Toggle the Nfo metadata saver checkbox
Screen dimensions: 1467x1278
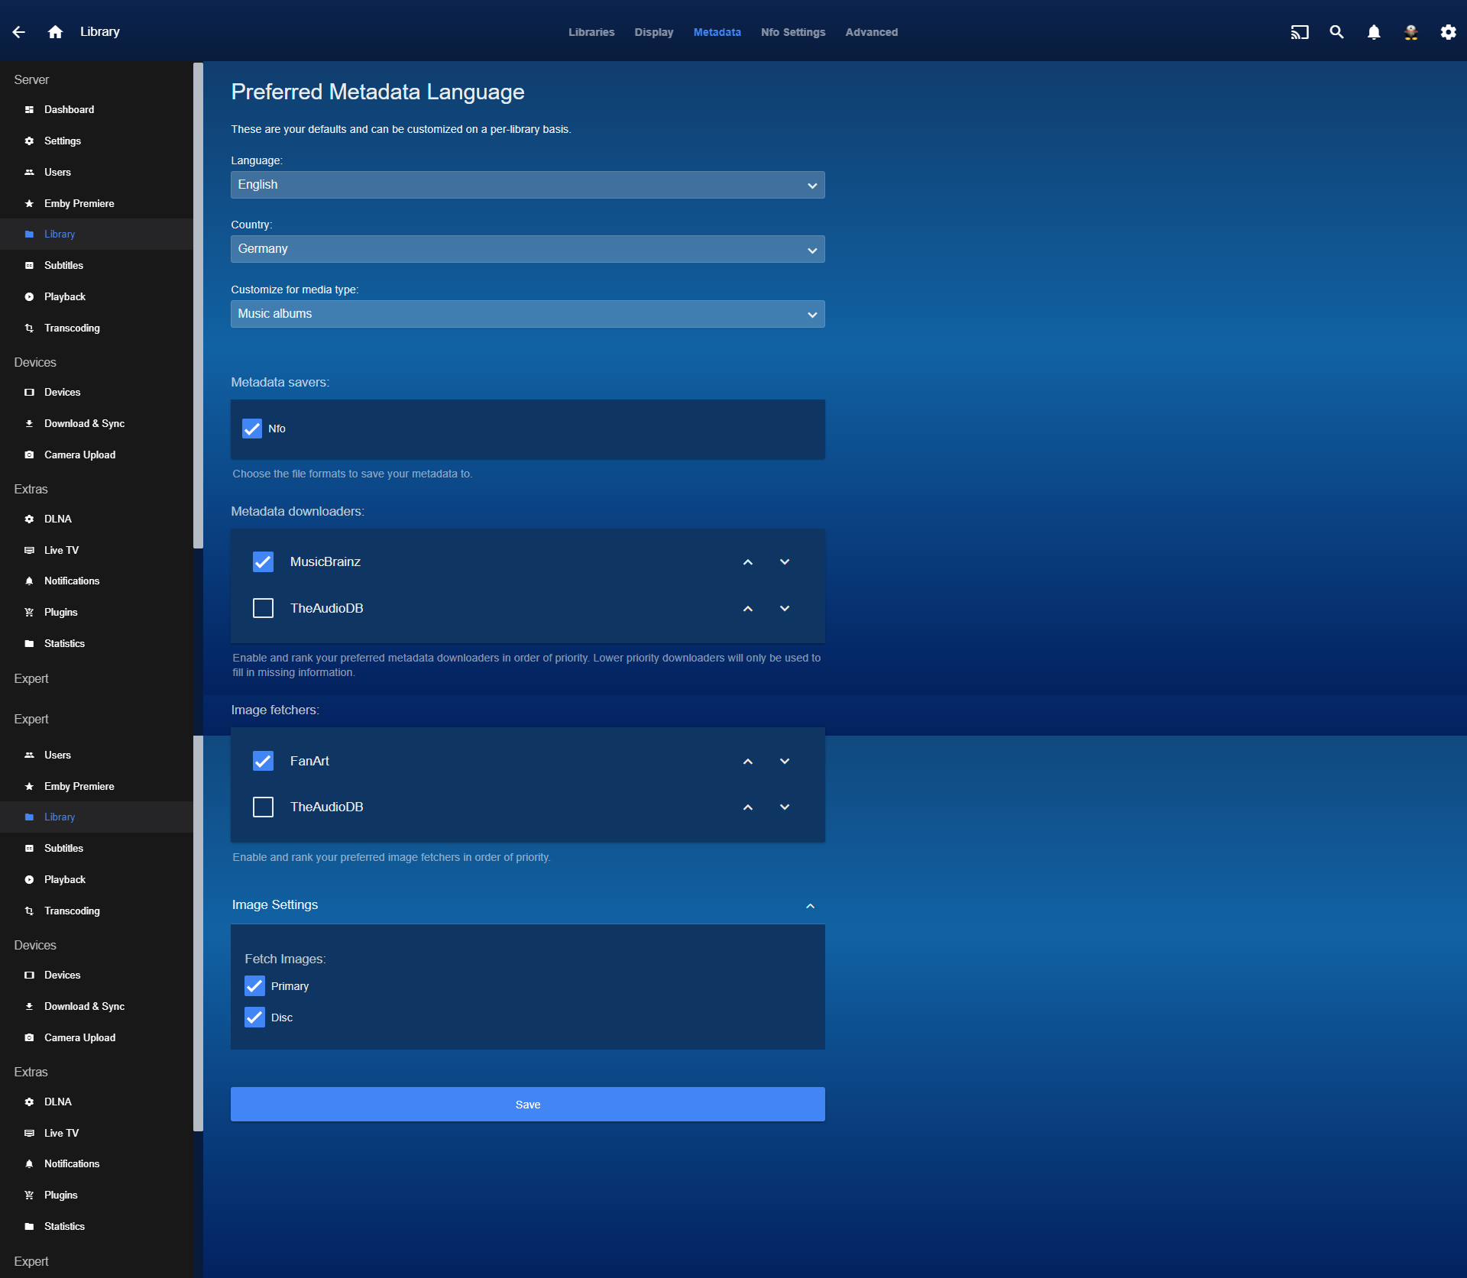252,429
